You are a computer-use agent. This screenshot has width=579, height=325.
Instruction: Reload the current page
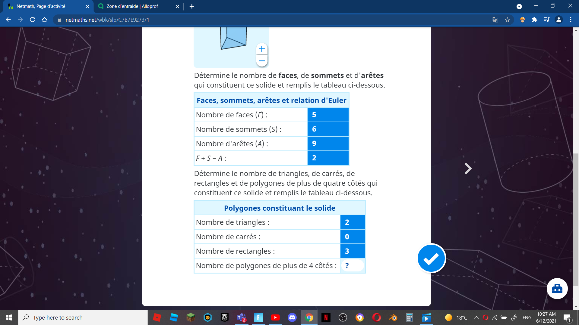click(x=32, y=20)
